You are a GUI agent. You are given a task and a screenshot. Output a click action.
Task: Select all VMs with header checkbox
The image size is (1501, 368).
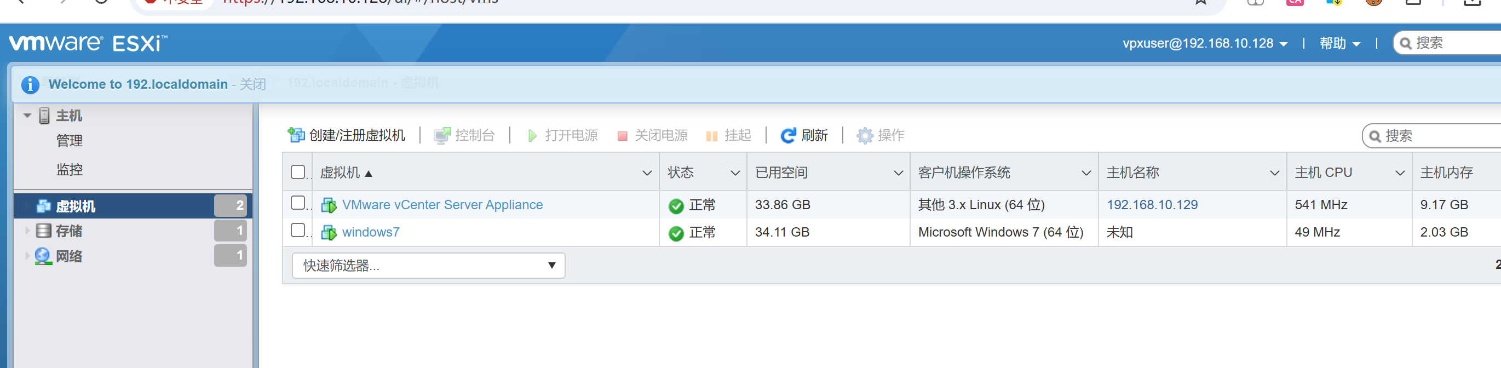pos(298,173)
